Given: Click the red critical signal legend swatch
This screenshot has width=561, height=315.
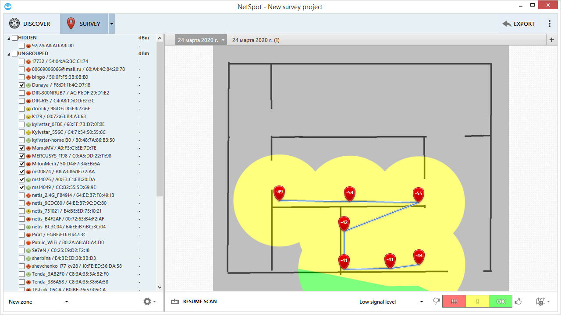Looking at the screenshot, I should pyautogui.click(x=454, y=301).
